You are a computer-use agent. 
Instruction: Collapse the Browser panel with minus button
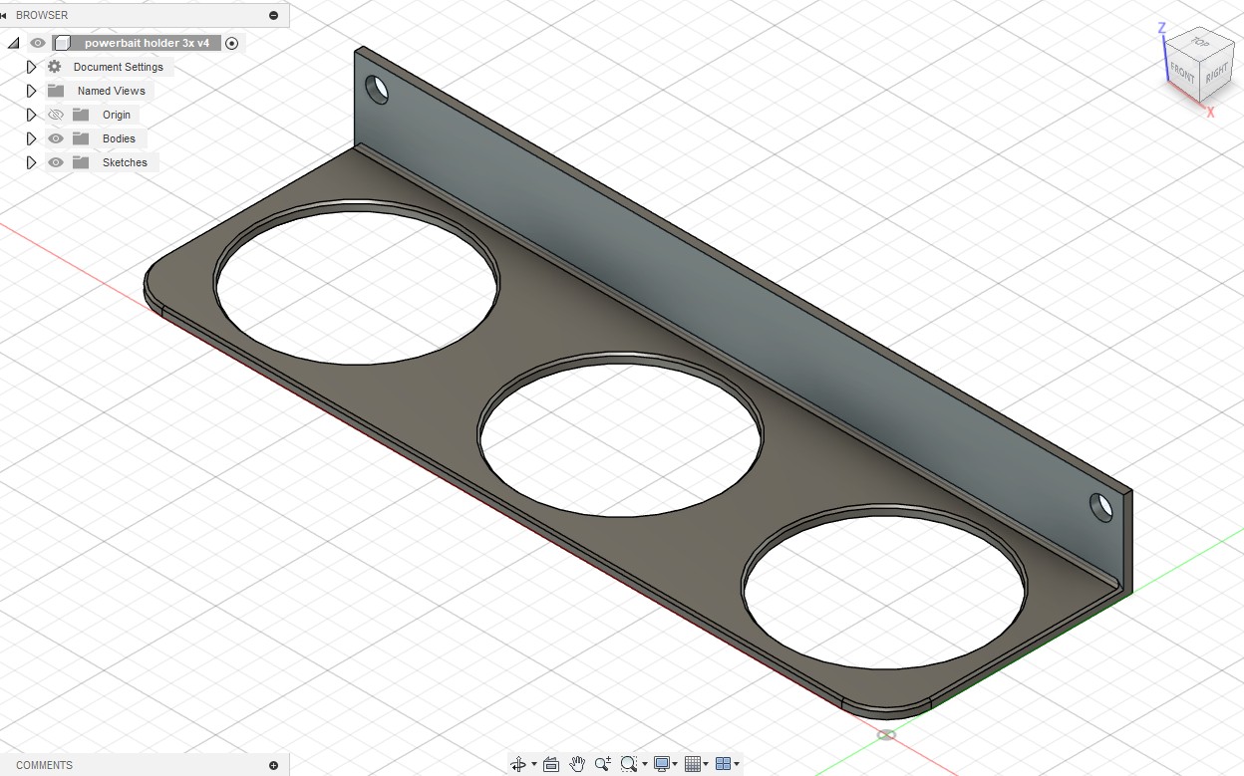tap(273, 15)
